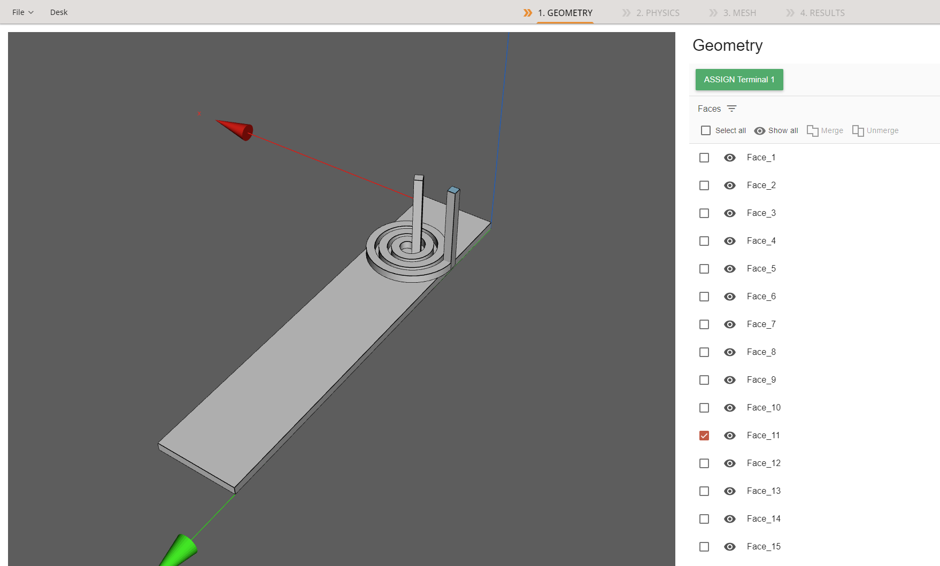Open the 4. RESULTS step
The width and height of the screenshot is (940, 566).
pos(822,13)
